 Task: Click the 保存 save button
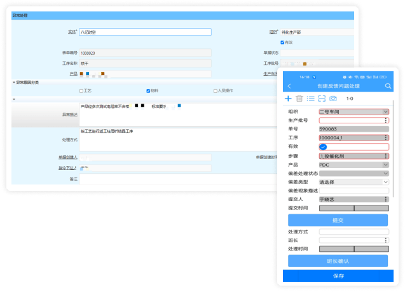(x=338, y=276)
